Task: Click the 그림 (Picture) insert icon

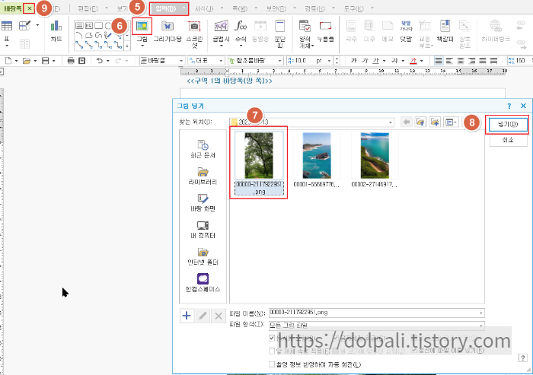Action: [x=142, y=26]
